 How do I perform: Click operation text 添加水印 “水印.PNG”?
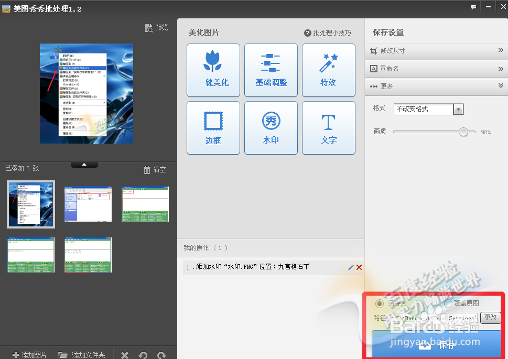[x=226, y=267]
